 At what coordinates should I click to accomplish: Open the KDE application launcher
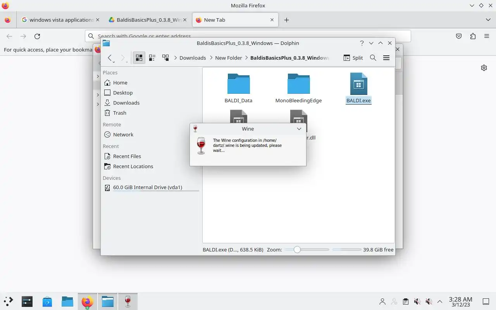coord(8,301)
